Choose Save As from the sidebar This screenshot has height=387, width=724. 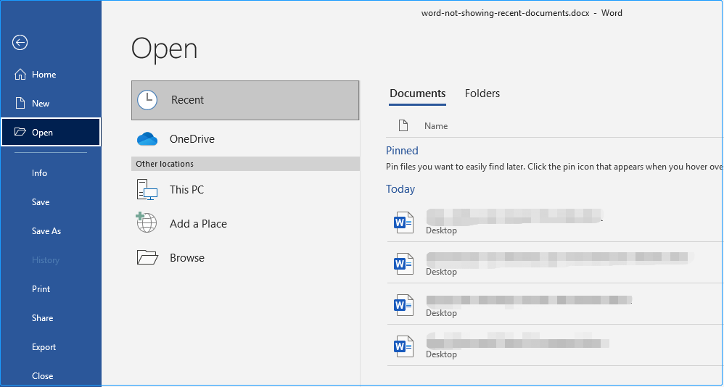(x=46, y=231)
